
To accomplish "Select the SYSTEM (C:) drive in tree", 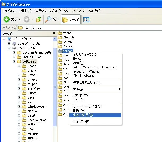I will tap(26, 48).
